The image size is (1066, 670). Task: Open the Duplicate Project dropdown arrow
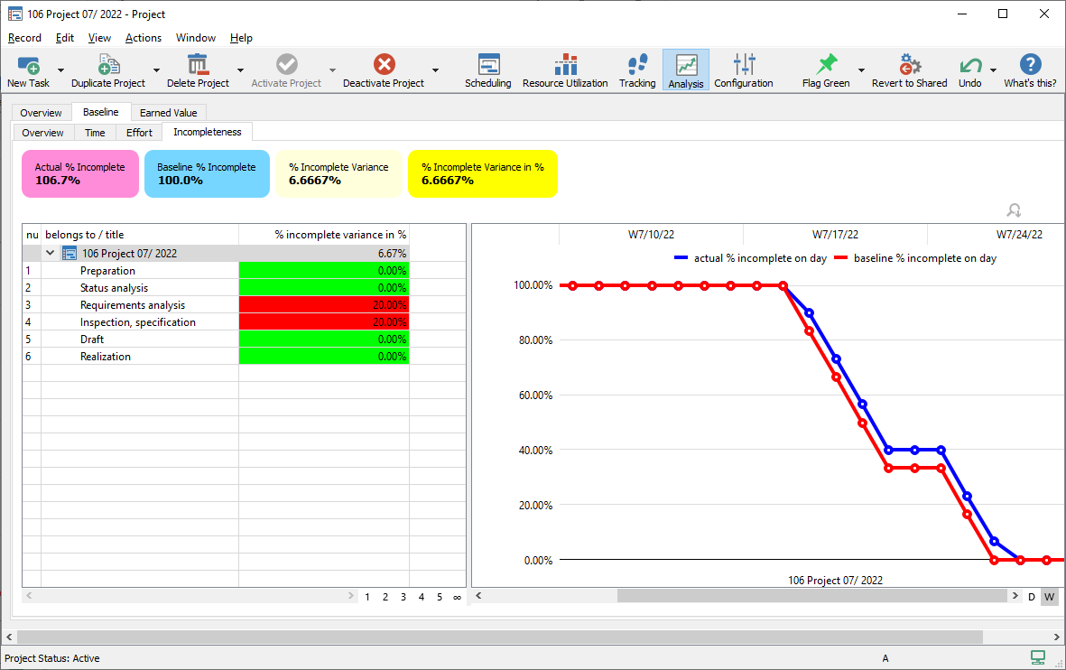156,70
